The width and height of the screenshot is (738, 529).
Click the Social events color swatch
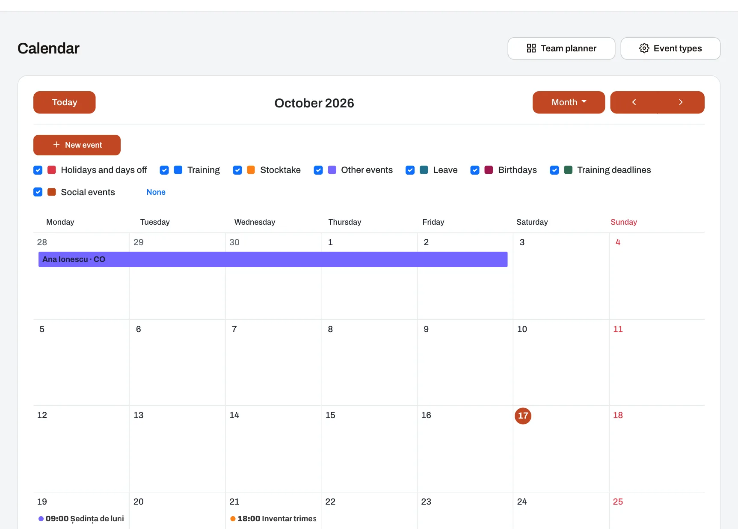click(52, 192)
